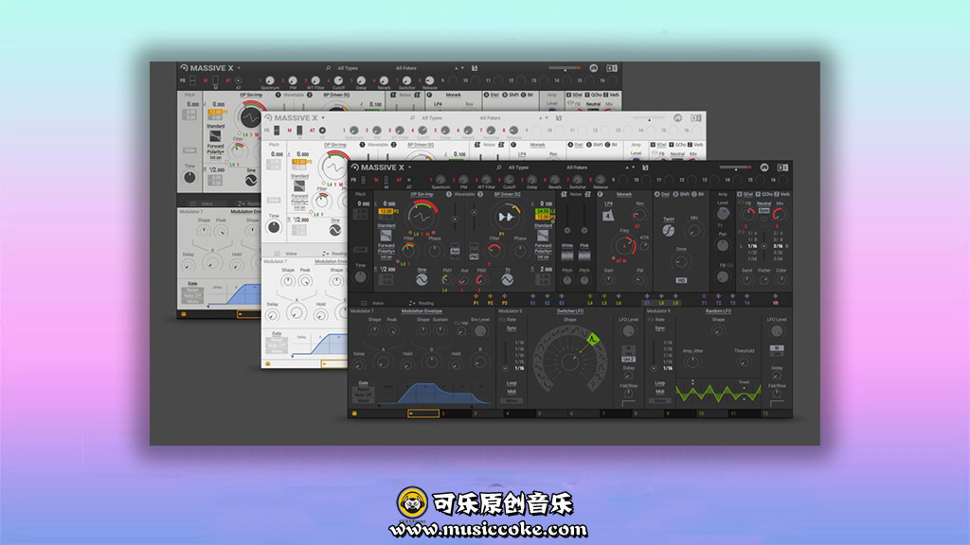Switch to the Voice tab in the front window
The image size is (970, 545).
[377, 303]
